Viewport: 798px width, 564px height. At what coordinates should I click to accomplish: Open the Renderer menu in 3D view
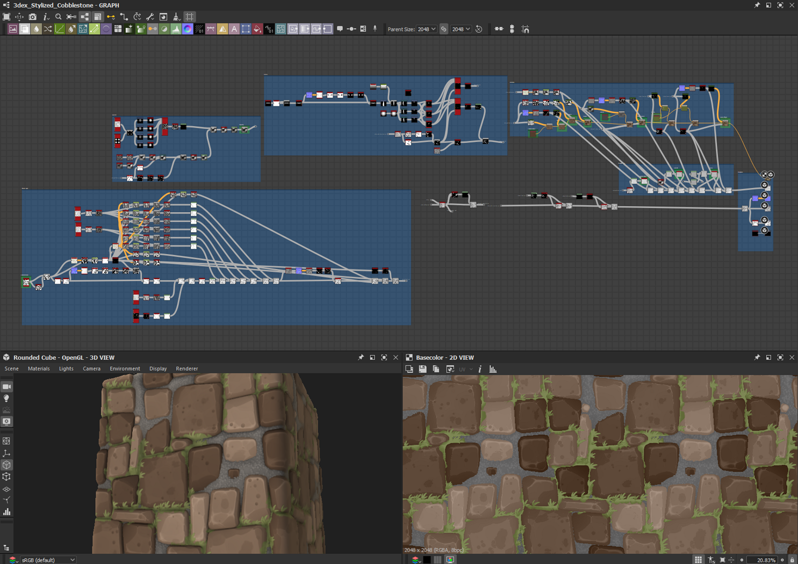(x=186, y=369)
